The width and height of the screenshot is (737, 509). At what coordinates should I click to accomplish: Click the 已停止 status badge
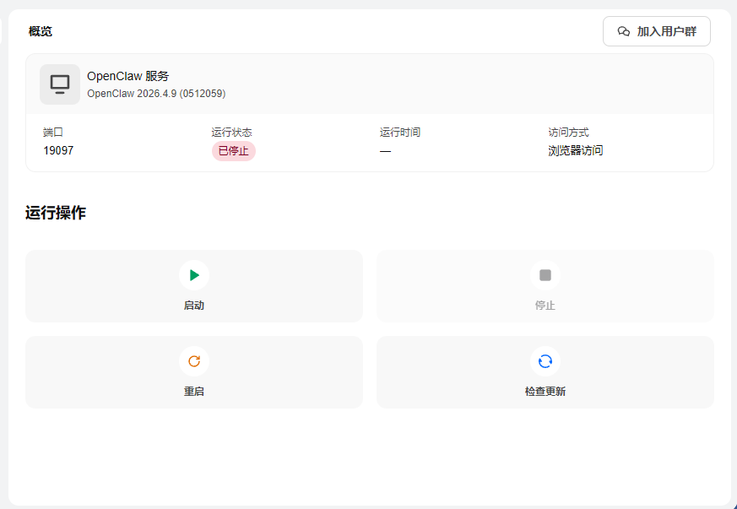(x=234, y=151)
